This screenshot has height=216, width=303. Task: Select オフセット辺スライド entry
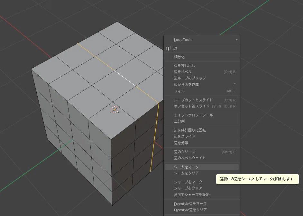[x=202, y=106]
